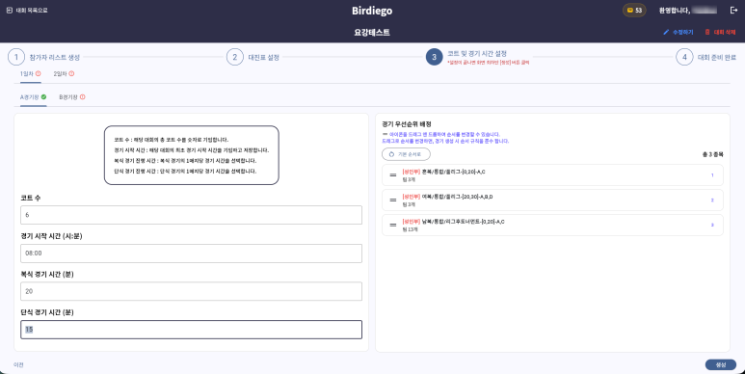The height and width of the screenshot is (374, 745).
Task: Click the 경기 우선순위 배정 heading
Action: tap(407, 124)
